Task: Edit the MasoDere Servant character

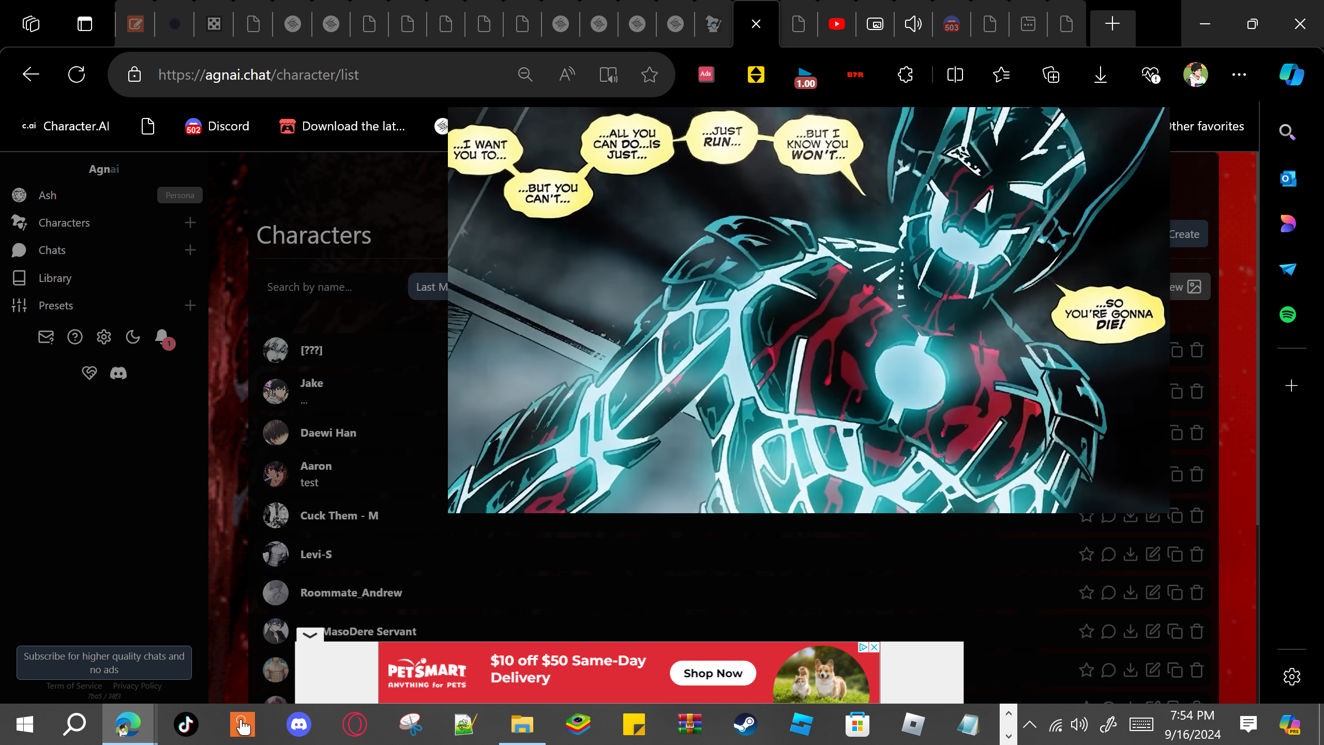Action: coord(1153,631)
